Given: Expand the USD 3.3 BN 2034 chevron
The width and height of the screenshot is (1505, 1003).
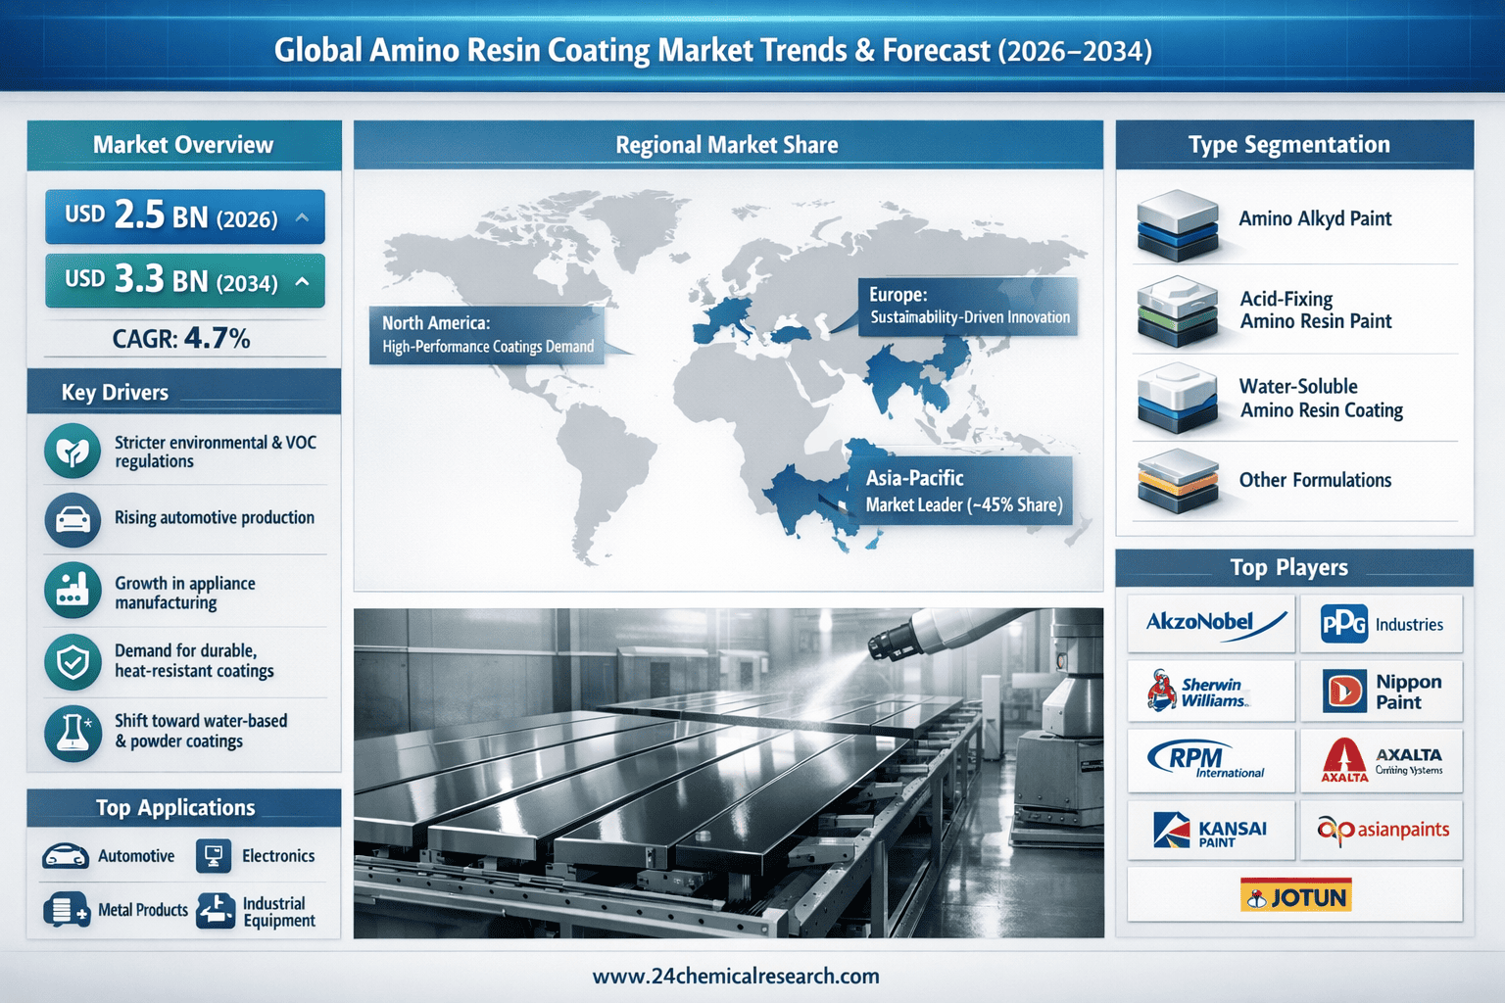Looking at the screenshot, I should (x=303, y=282).
